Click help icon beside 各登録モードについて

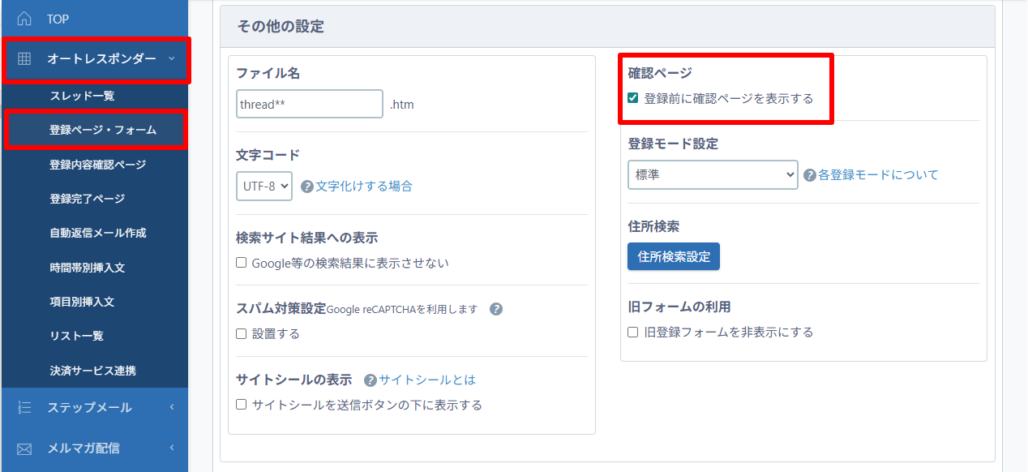(809, 175)
